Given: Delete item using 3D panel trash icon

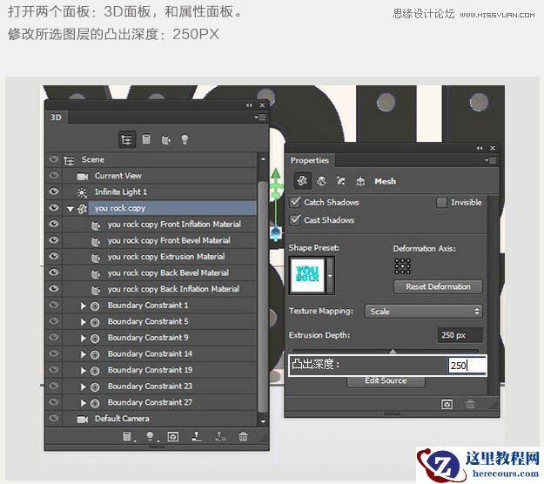Looking at the screenshot, I should click(243, 436).
